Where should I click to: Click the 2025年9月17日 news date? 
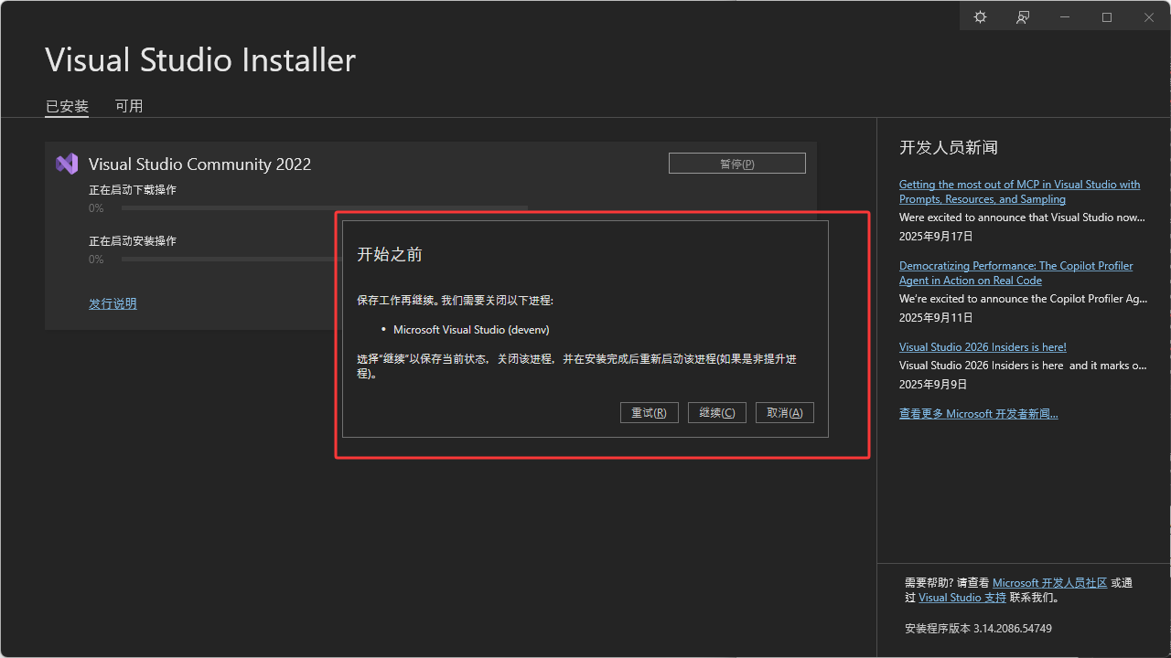[936, 237]
